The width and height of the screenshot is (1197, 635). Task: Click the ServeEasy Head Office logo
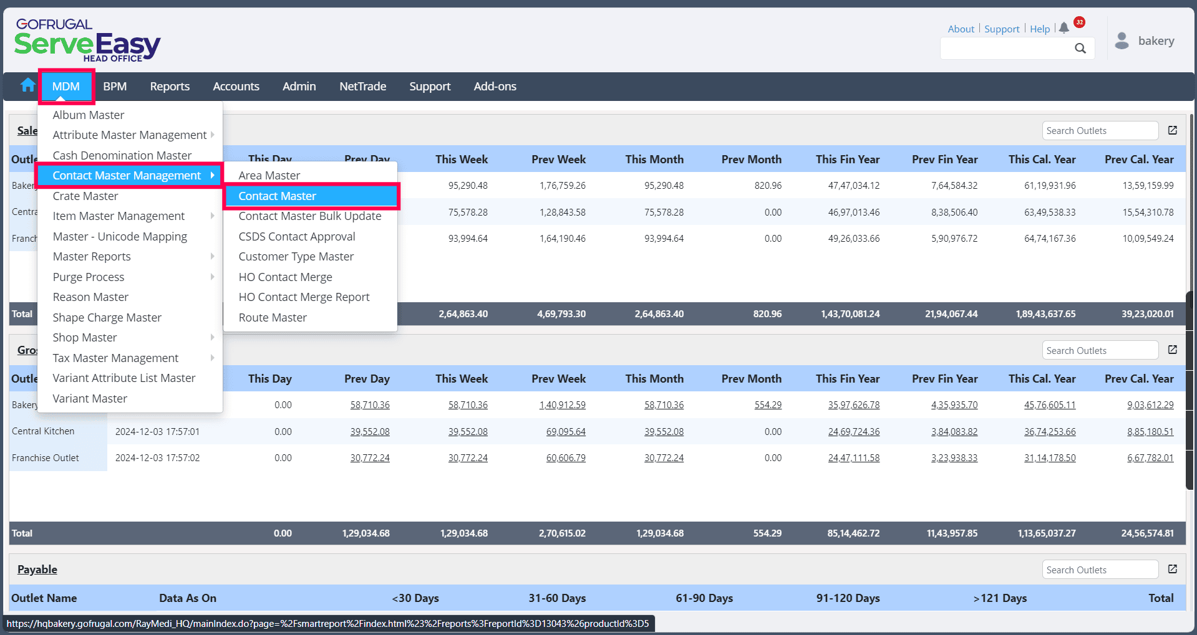(87, 41)
